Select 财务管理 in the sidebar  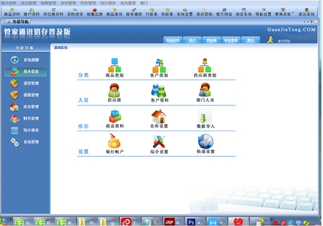[x=26, y=119]
